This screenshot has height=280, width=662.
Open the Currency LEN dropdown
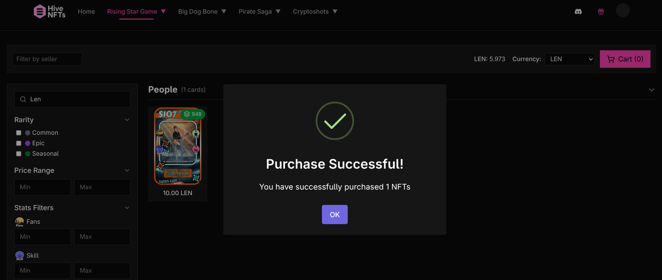(569, 59)
